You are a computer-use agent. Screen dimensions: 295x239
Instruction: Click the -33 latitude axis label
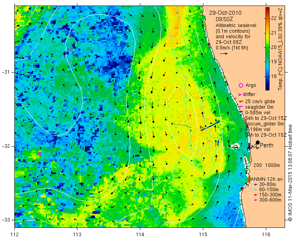(6, 219)
